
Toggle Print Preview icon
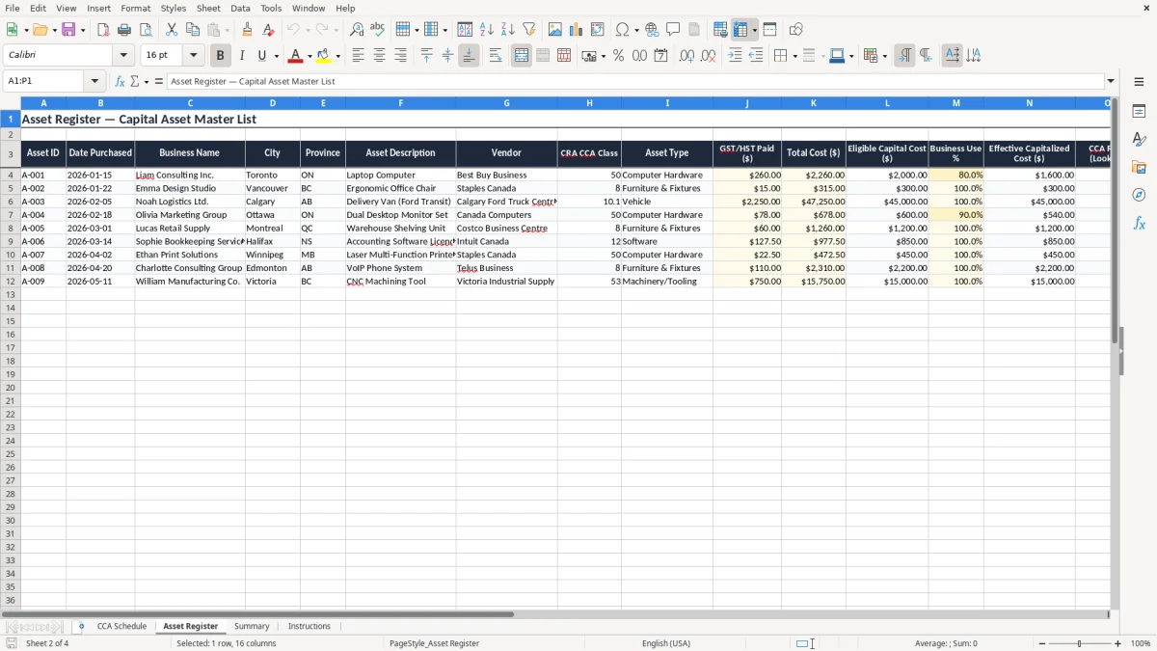[x=146, y=30]
